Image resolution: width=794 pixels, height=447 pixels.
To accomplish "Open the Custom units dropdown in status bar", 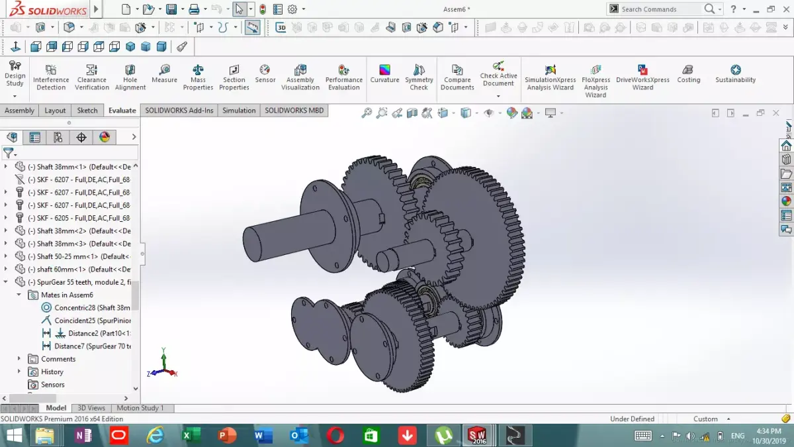I will [728, 419].
